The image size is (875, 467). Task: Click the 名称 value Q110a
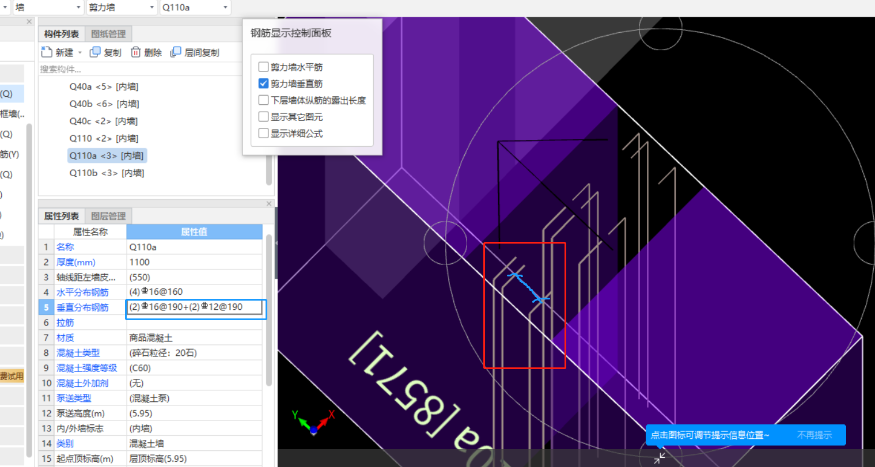click(194, 247)
